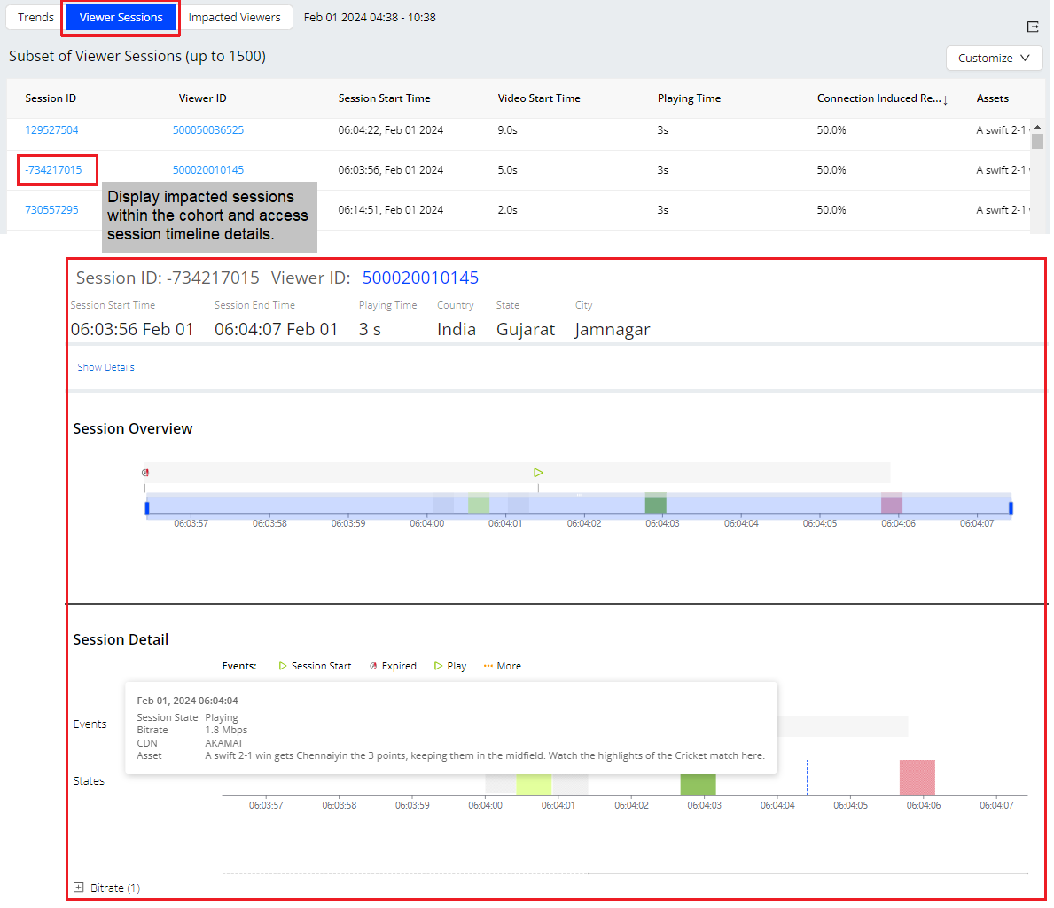Image resolution: width=1054 pixels, height=908 pixels.
Task: Click the sort arrow on Connection Induced column
Action: [945, 99]
